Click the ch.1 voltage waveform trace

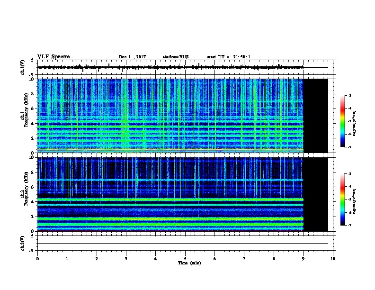click(x=170, y=67)
